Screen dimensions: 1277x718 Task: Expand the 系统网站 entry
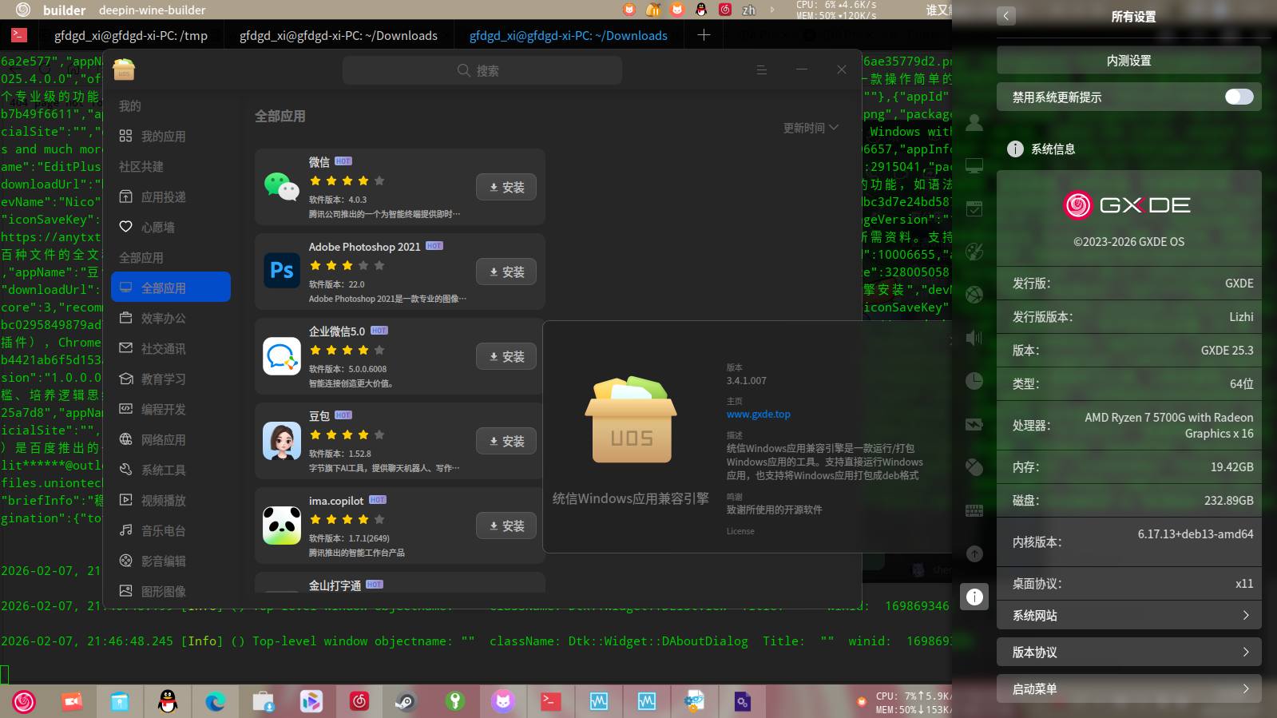1128,616
